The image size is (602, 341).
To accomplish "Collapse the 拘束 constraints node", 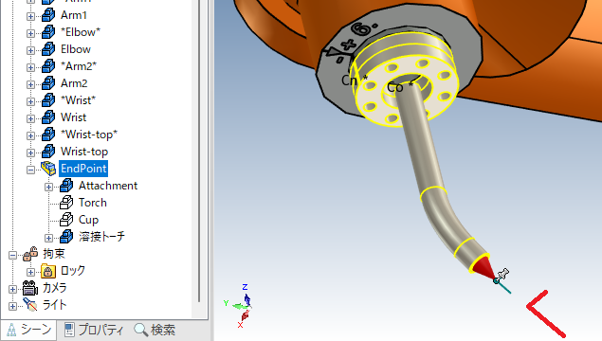I will 12,255.
